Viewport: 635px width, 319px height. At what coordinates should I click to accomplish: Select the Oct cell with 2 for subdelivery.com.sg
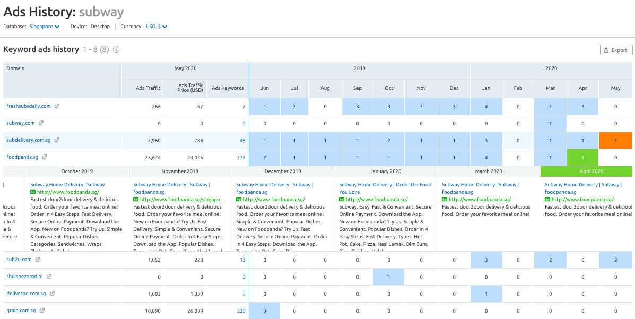[389, 141]
